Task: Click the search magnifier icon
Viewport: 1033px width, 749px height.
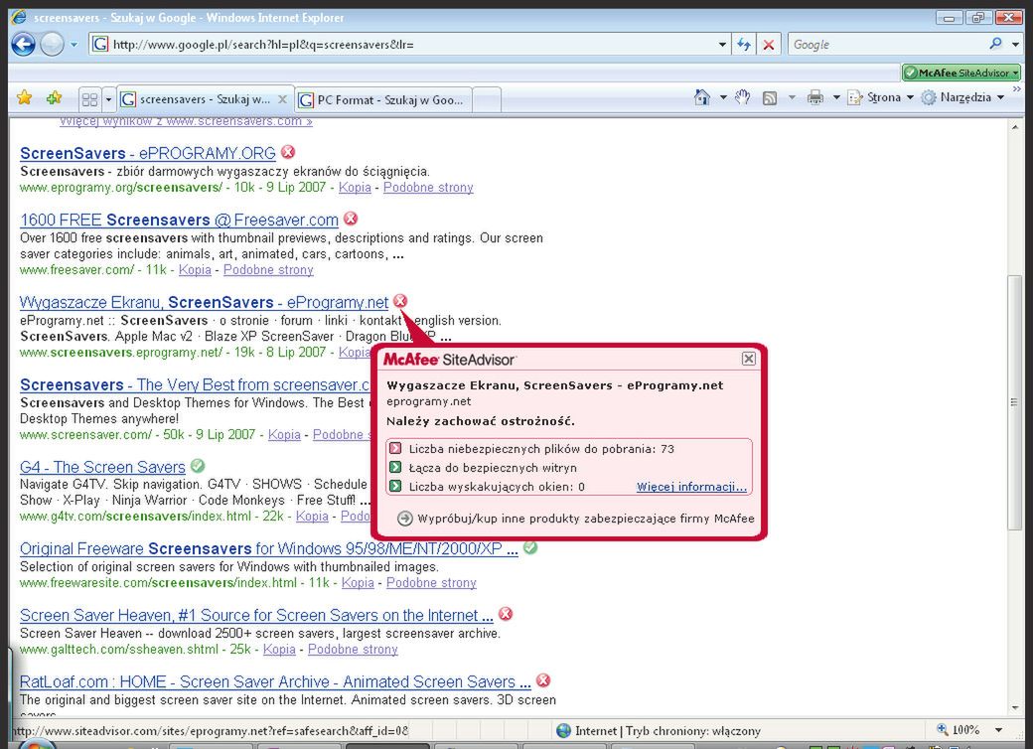Action: pyautogui.click(x=995, y=44)
